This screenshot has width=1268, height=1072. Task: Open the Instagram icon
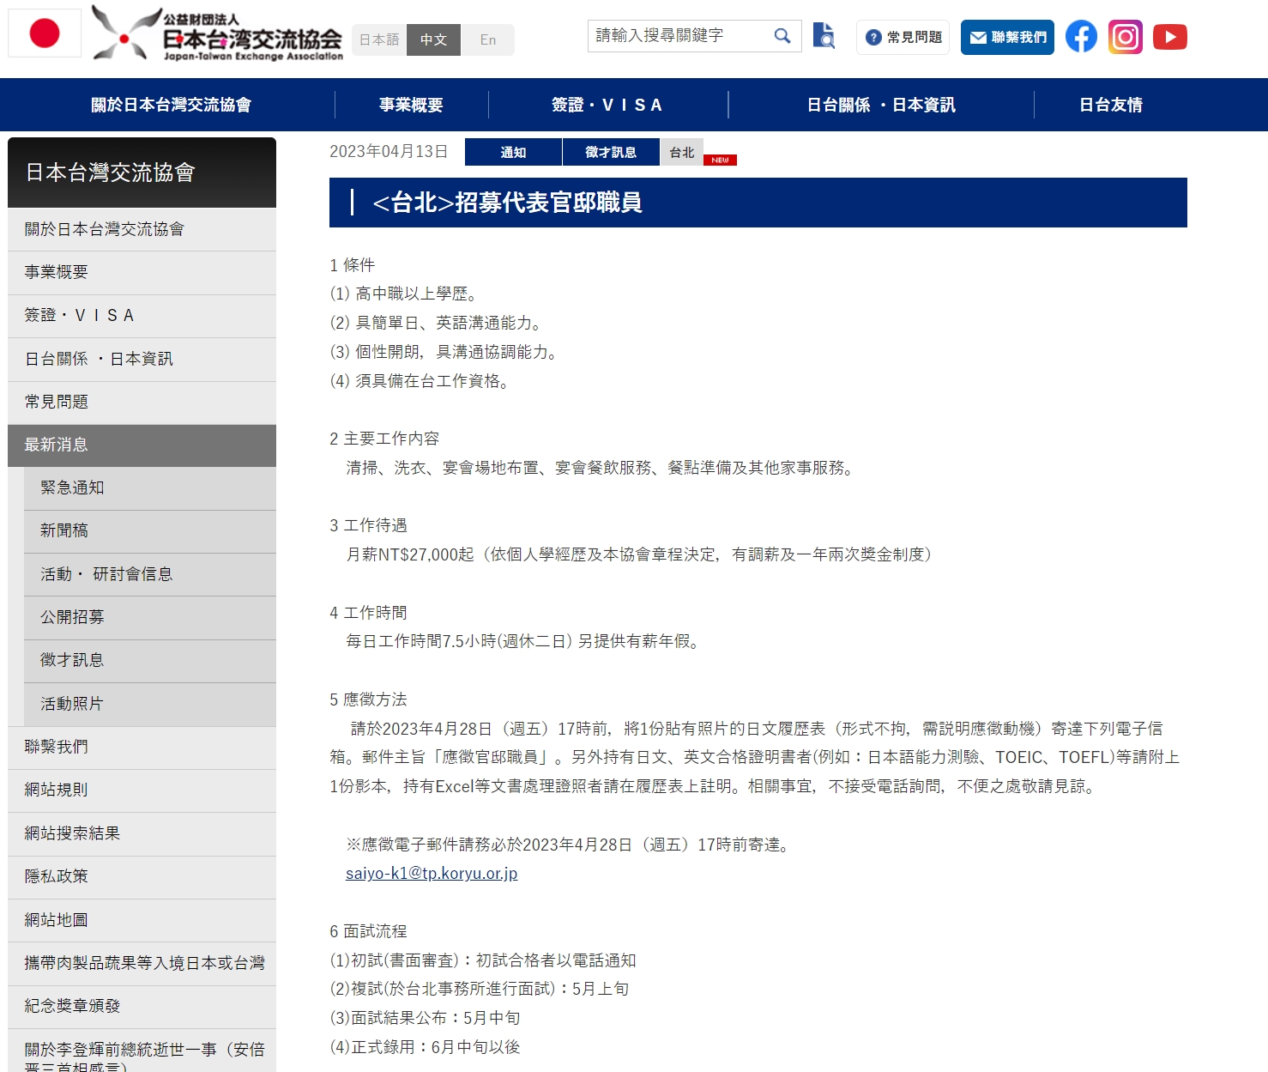click(x=1126, y=37)
